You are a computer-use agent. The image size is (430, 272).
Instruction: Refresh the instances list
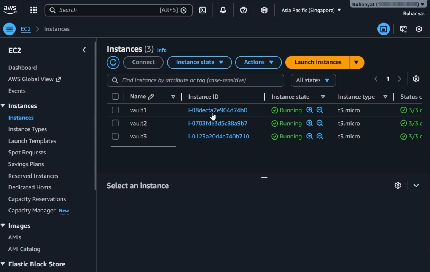[113, 62]
